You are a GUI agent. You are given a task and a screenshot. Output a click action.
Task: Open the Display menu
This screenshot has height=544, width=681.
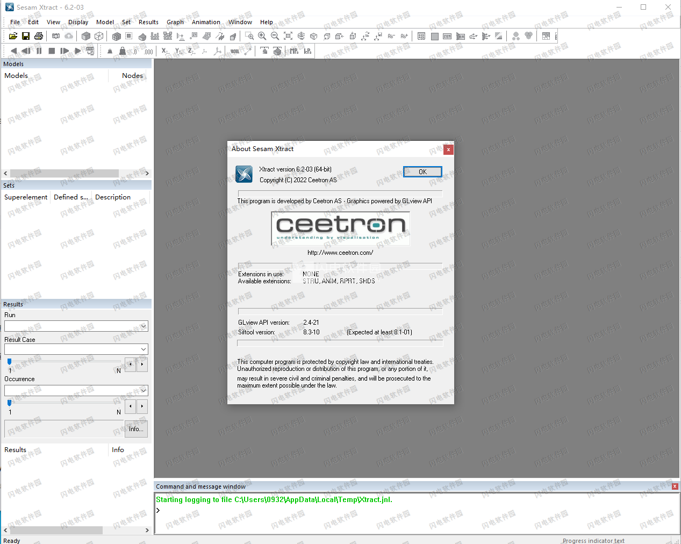tap(78, 22)
